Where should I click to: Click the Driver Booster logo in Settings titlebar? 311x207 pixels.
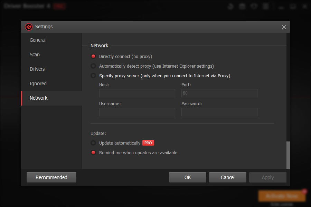point(28,27)
